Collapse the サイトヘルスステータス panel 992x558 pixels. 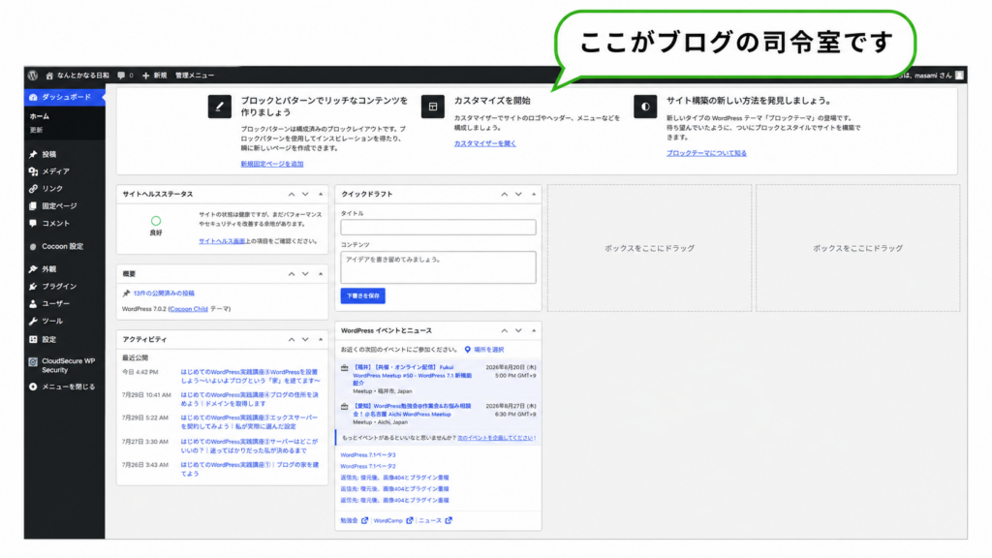[321, 195]
